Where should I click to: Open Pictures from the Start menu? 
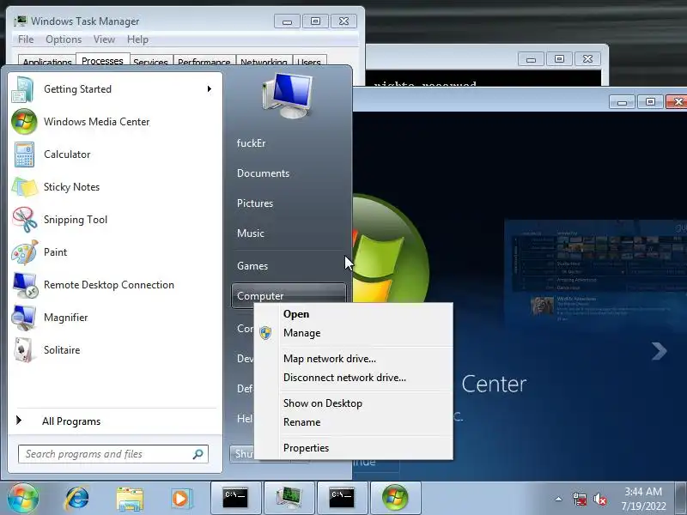[x=289, y=203]
